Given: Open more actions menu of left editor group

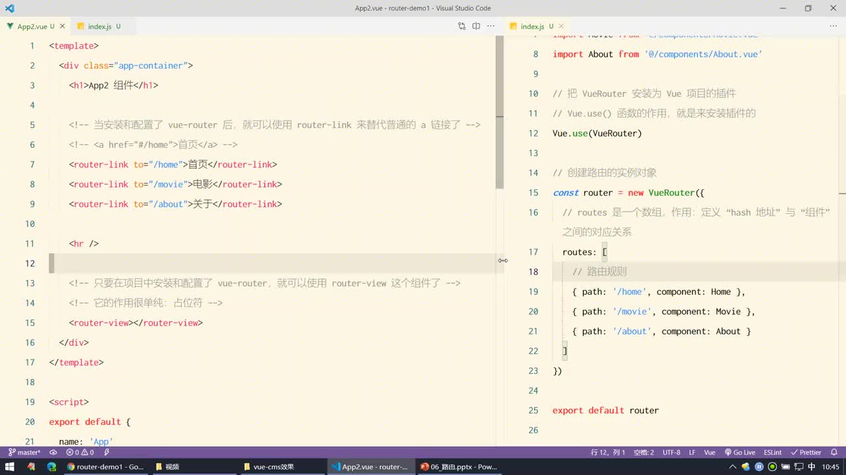Looking at the screenshot, I should tap(490, 26).
